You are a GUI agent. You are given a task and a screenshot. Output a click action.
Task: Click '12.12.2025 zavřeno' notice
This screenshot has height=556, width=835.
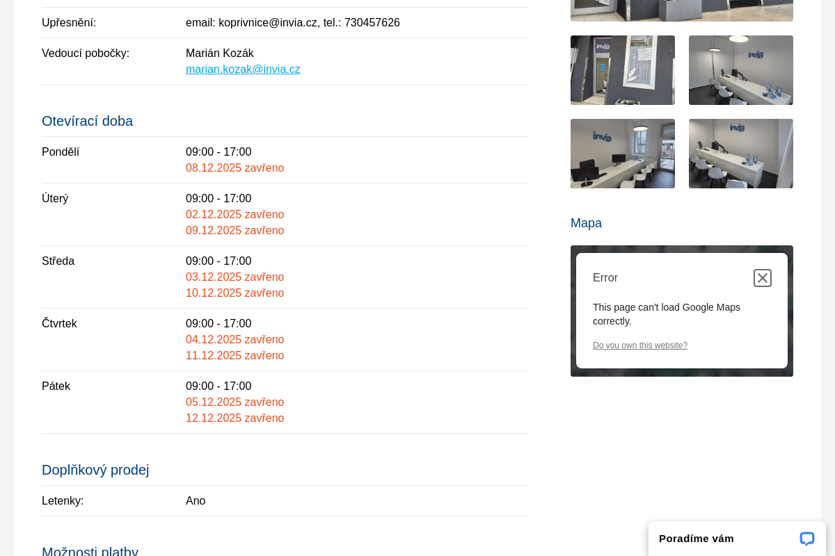[x=234, y=418]
